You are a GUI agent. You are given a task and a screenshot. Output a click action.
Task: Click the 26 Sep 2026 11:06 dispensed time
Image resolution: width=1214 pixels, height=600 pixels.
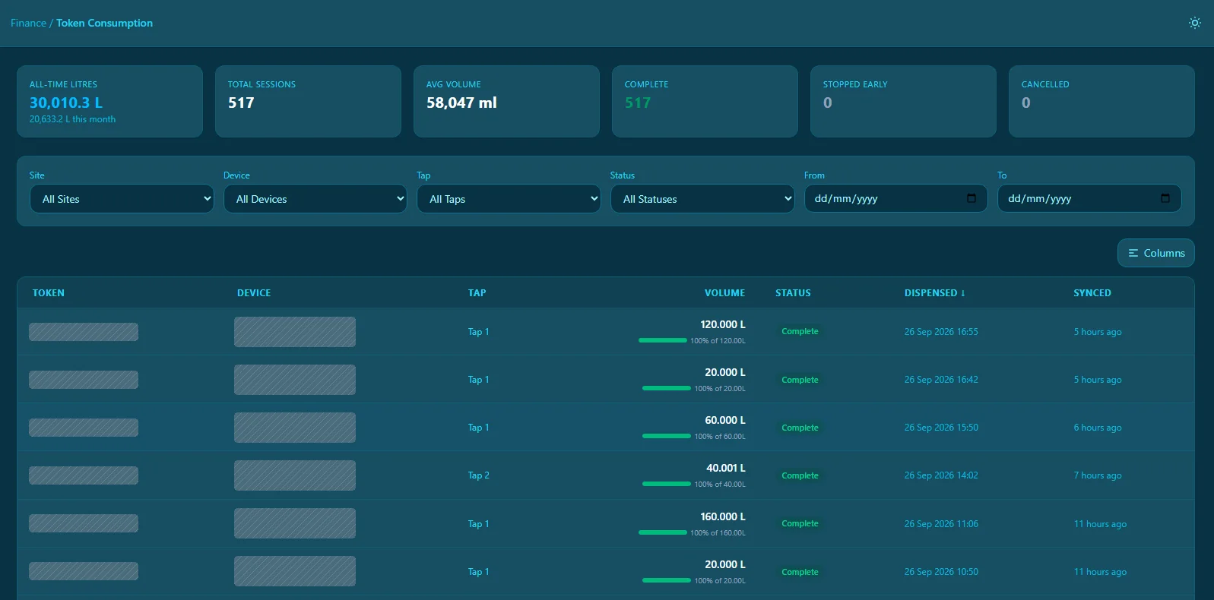(x=941, y=524)
